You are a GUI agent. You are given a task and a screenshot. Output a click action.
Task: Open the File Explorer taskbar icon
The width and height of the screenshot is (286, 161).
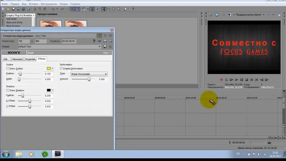(19, 154)
